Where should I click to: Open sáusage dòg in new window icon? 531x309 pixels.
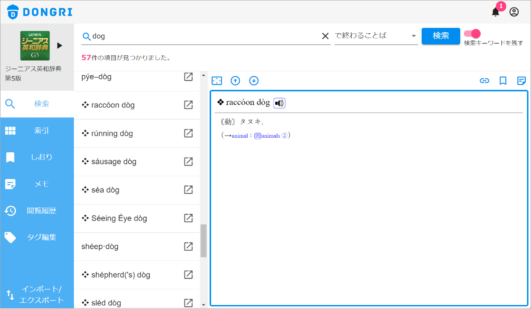tap(189, 162)
